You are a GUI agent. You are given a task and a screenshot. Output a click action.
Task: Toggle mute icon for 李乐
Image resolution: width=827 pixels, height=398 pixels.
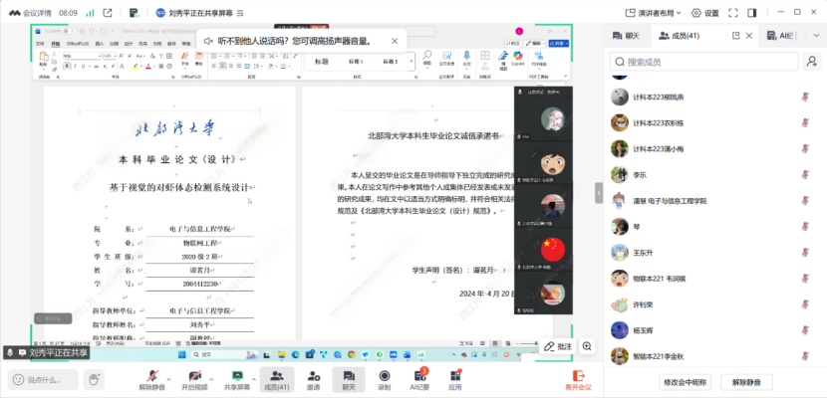(805, 174)
